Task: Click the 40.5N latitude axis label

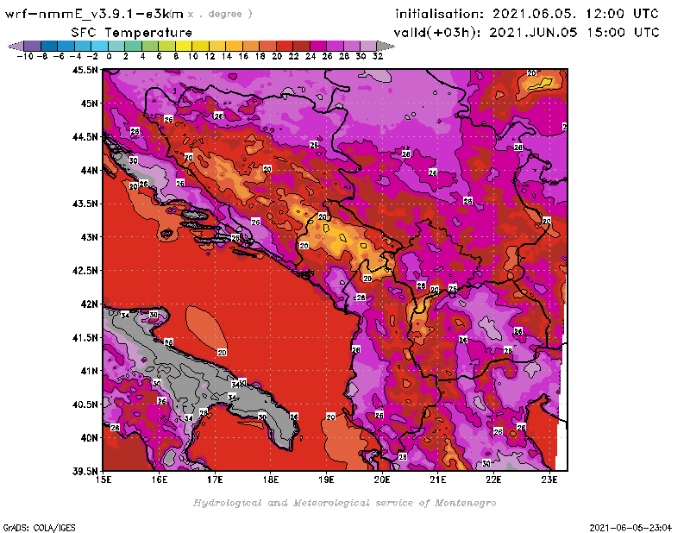Action: tap(85, 404)
